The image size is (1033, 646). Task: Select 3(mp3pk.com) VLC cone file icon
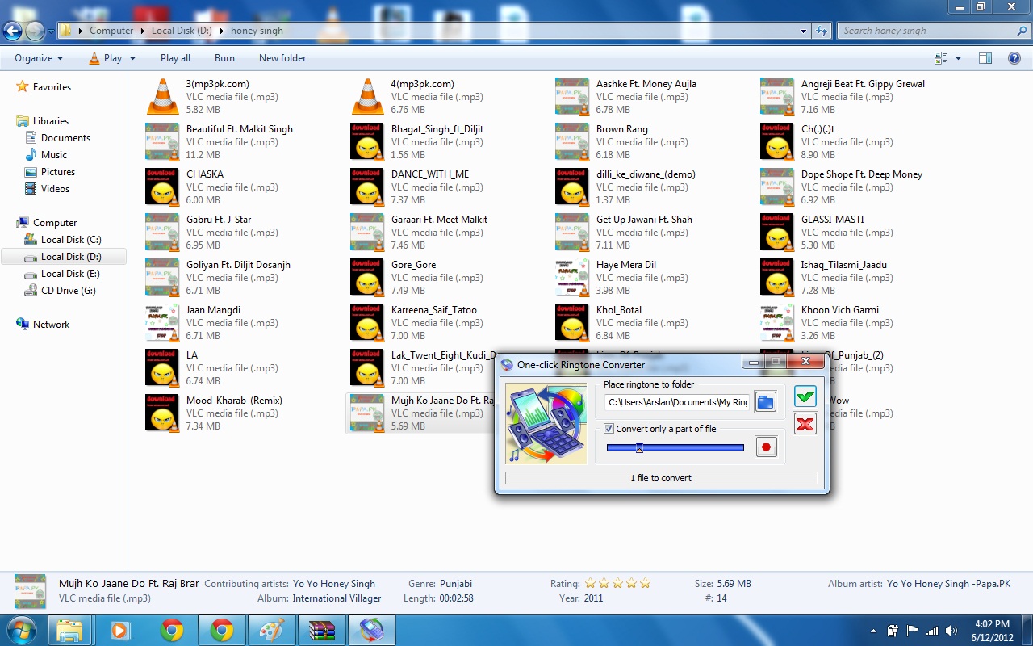pos(162,97)
